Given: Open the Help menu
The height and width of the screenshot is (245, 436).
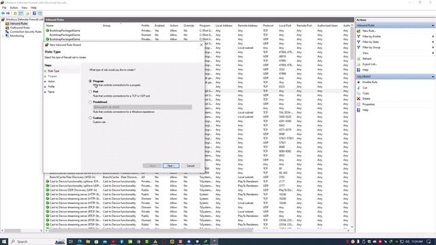Looking at the screenshot, I should 33,7.
